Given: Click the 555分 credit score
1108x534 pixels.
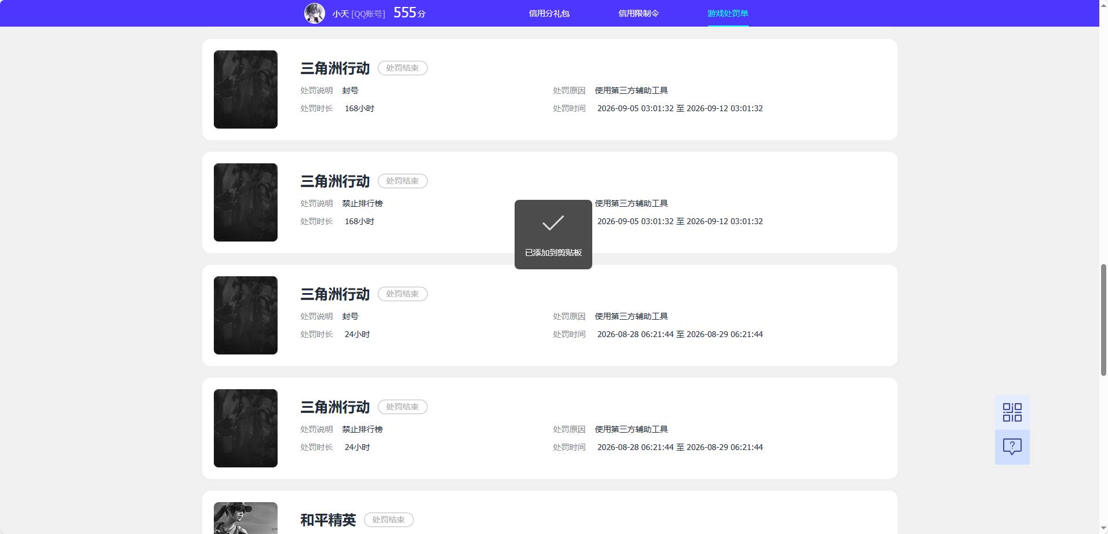Looking at the screenshot, I should [410, 13].
